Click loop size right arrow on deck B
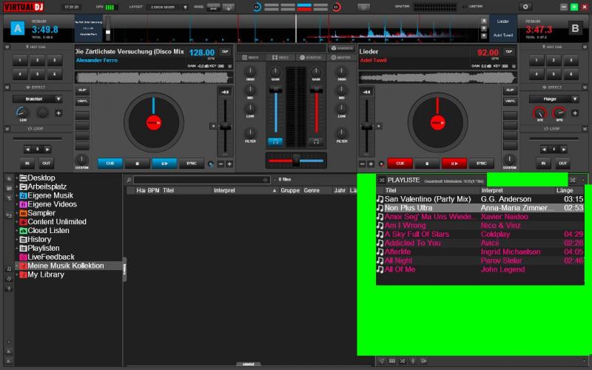592x370 pixels. coord(564,149)
